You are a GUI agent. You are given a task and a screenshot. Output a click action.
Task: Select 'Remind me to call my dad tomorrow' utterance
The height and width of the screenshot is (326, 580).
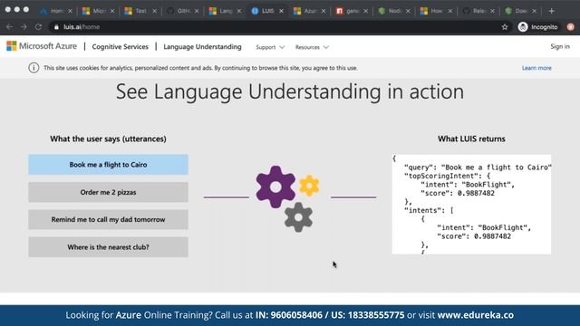coord(108,219)
